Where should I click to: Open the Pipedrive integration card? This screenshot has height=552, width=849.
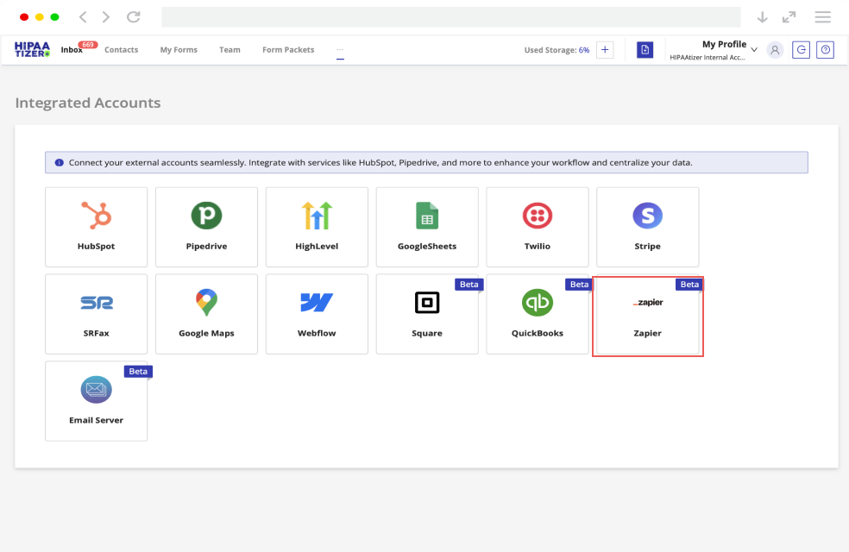coord(206,228)
